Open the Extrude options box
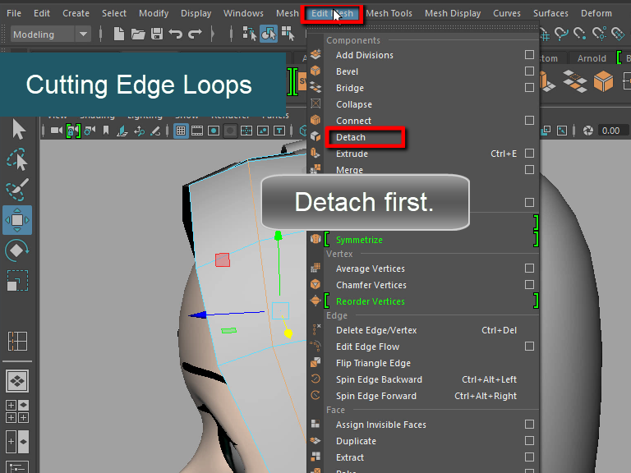Viewport: 631px width, 473px height. click(529, 154)
